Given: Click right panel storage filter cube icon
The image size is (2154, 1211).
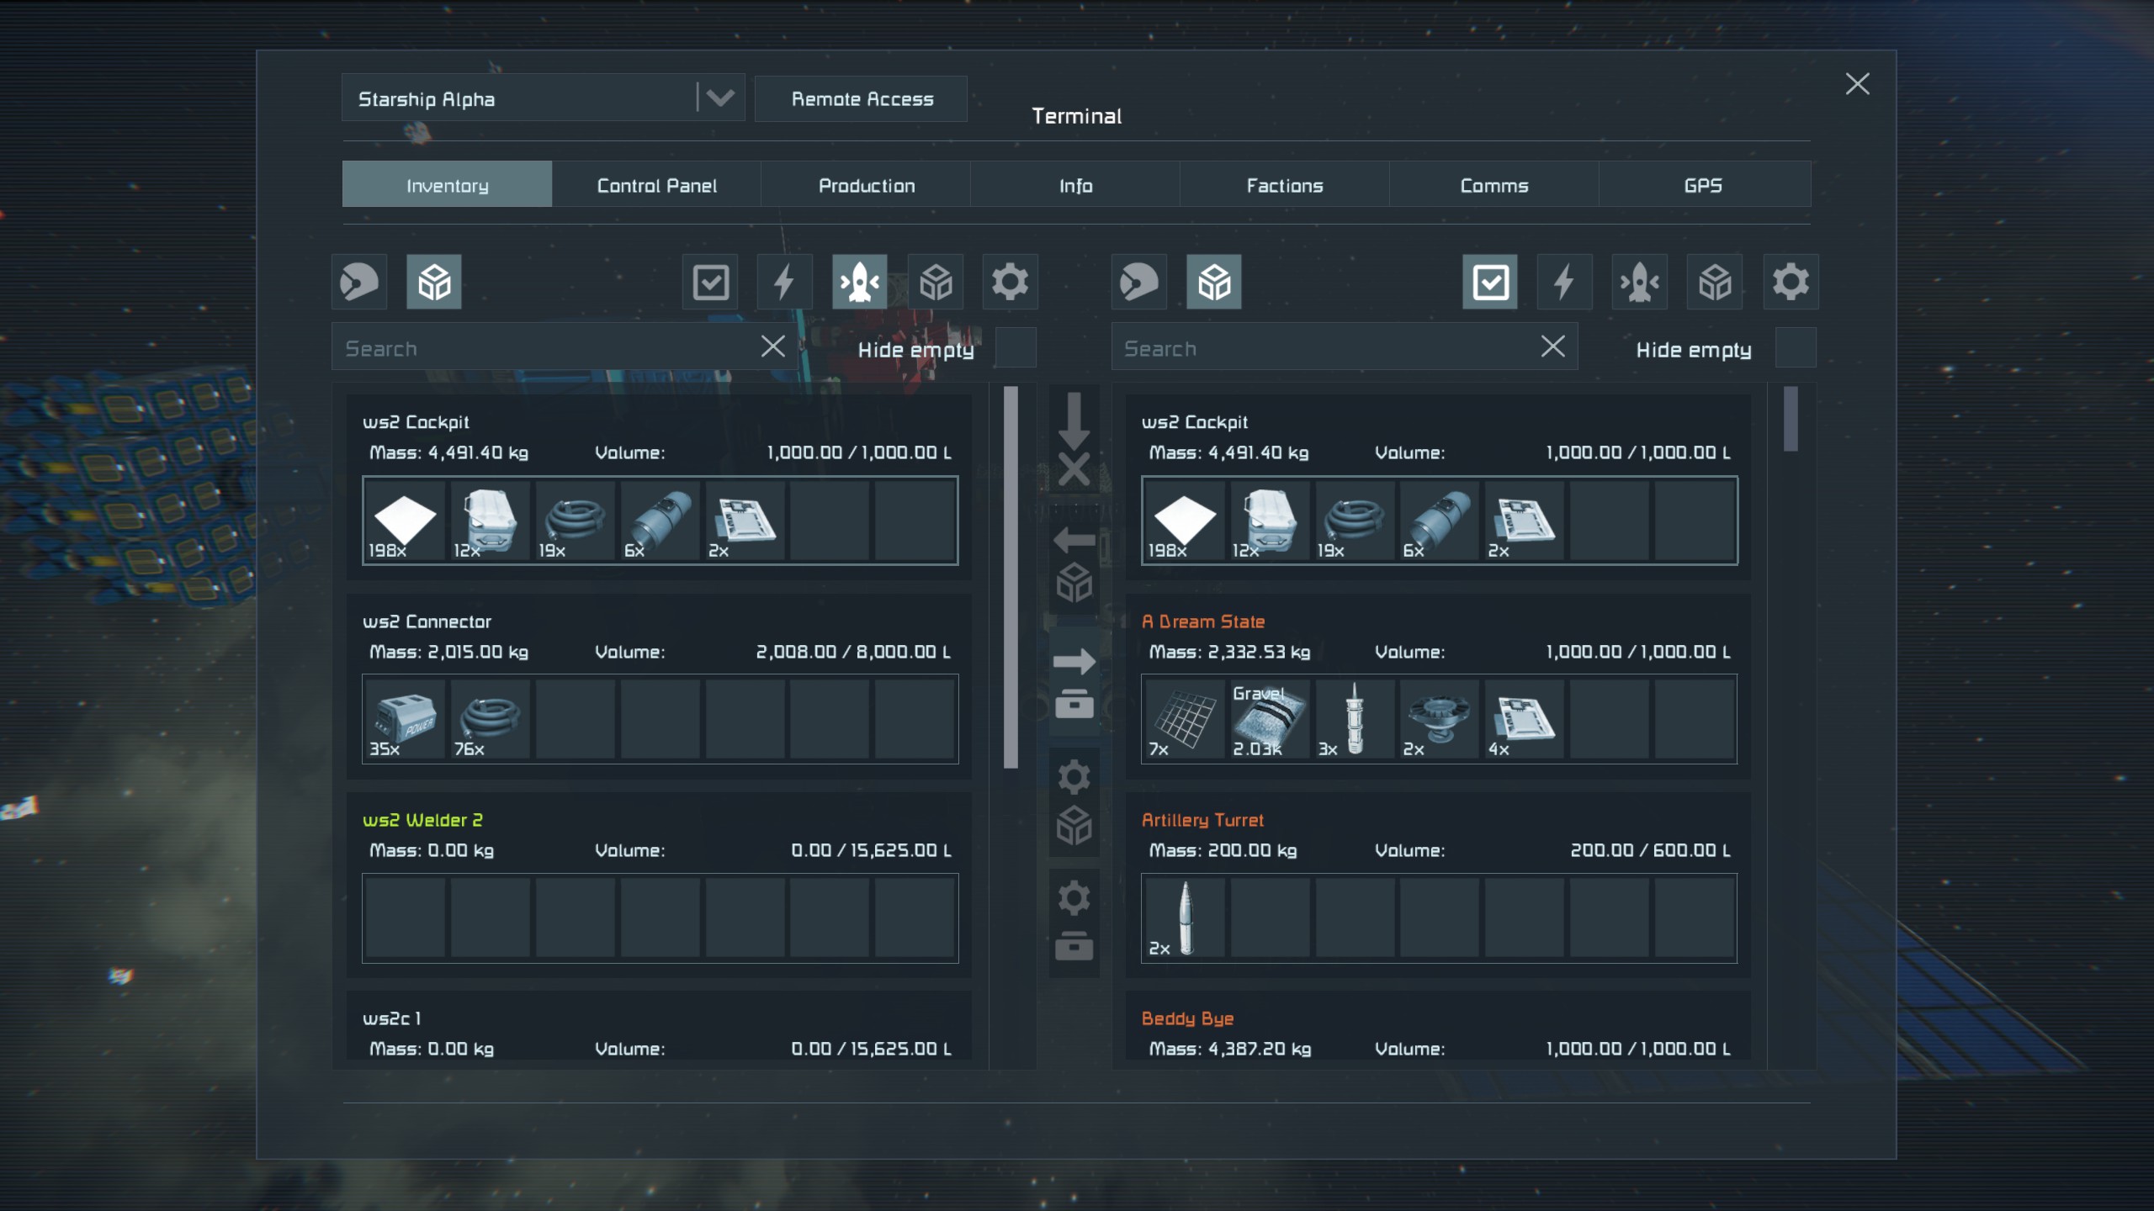Looking at the screenshot, I should click(1715, 282).
